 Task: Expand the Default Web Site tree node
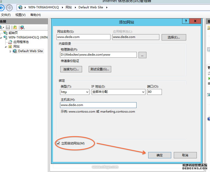tap(10, 51)
